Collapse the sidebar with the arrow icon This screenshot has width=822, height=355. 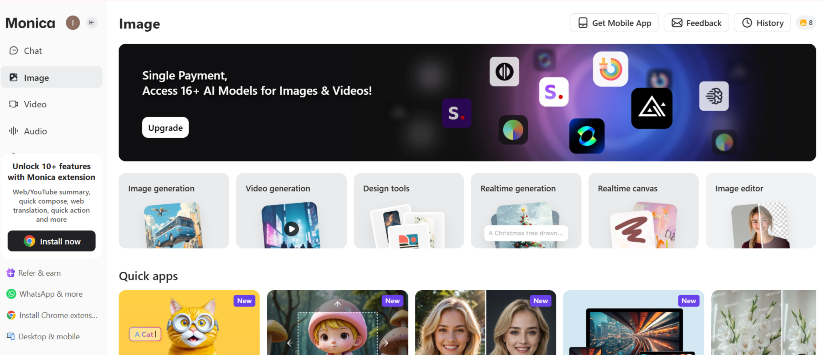[x=92, y=23]
